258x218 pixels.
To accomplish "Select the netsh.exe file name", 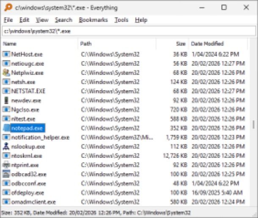I will tap(23, 82).
